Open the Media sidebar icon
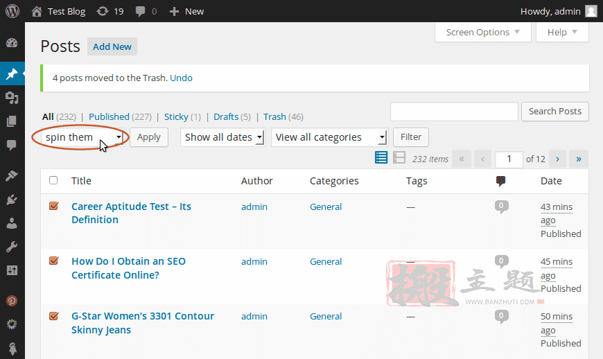 [x=12, y=98]
